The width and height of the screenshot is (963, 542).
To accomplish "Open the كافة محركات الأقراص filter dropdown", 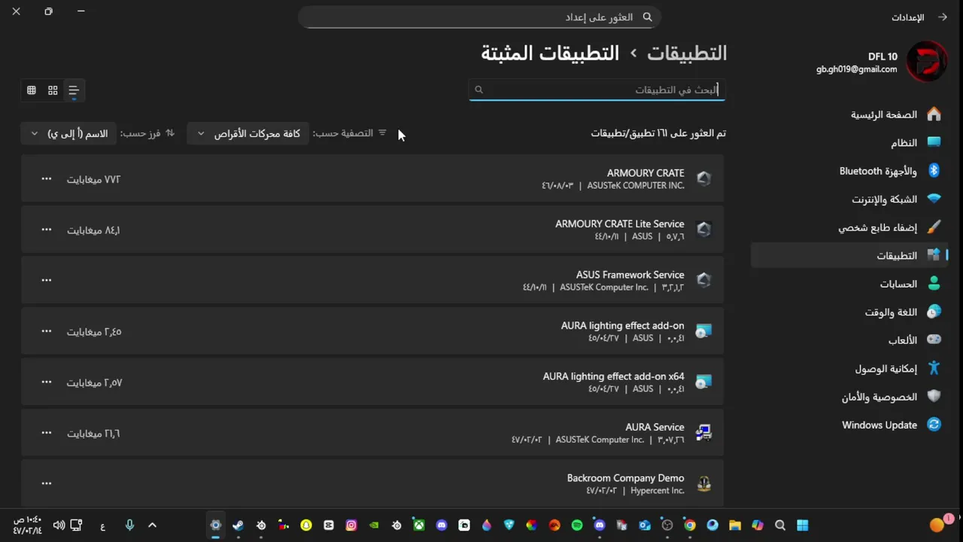I will tap(248, 133).
